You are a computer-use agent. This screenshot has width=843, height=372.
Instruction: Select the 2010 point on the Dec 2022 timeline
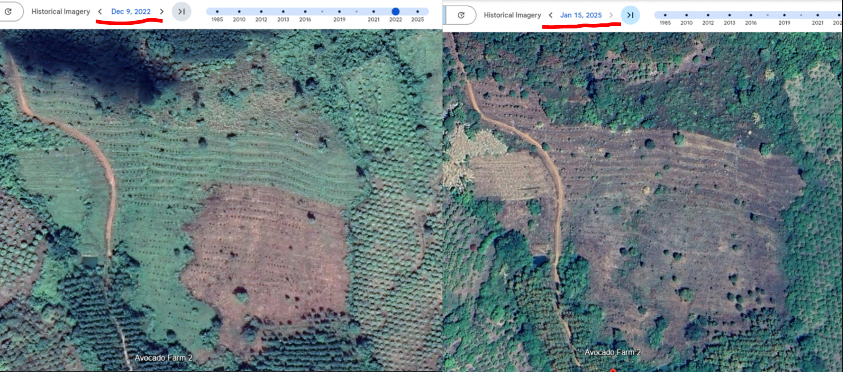[x=239, y=11]
